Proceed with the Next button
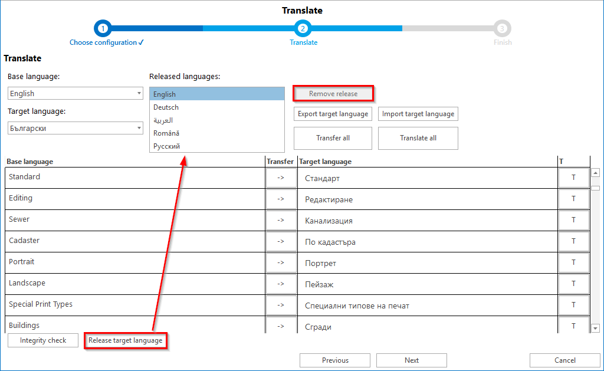Screen dimensions: 604x371 411,360
